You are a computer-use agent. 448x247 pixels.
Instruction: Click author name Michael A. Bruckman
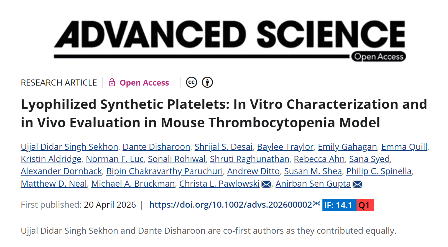click(133, 184)
